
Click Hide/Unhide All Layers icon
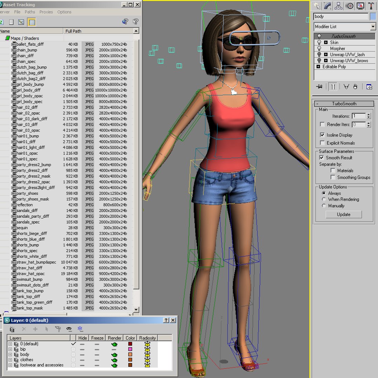point(69,329)
